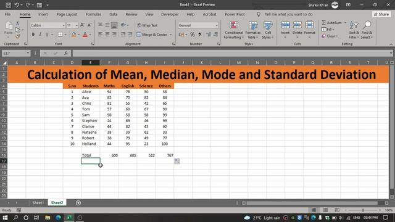Click the Redo arrow icon
395x222 pixels.
[x=28, y=5]
